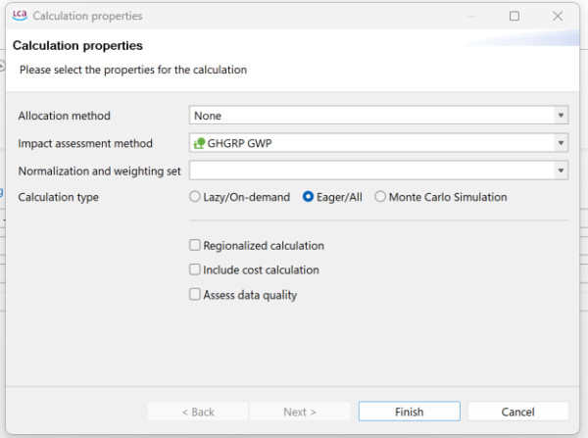Image resolution: width=588 pixels, height=438 pixels.
Task: Click the disabled Next button
Action: 300,412
